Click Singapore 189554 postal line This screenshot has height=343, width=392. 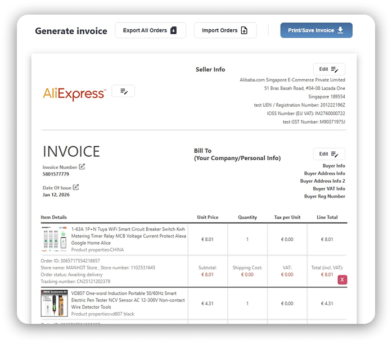327,97
